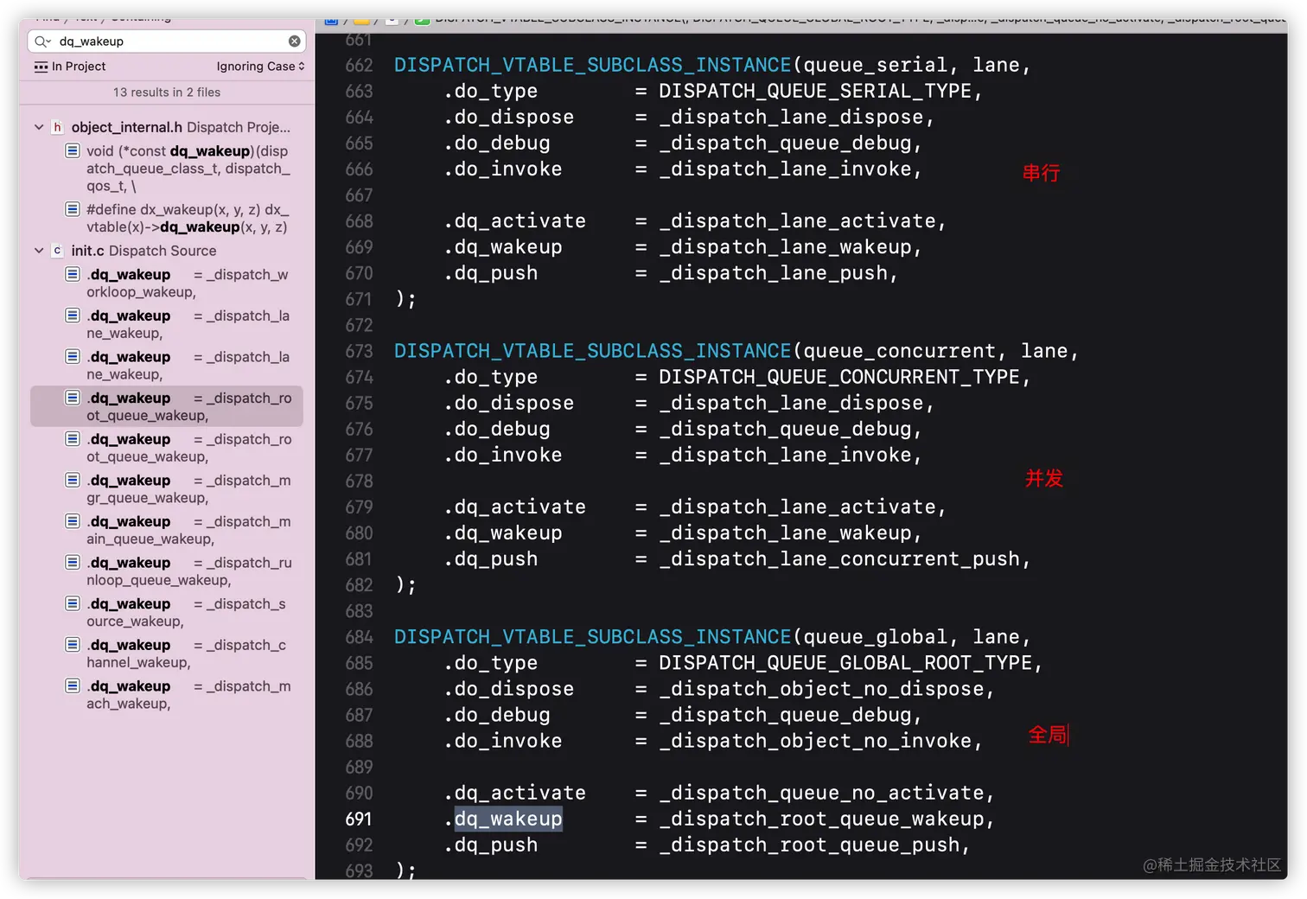Collapse the object_internal.h results group
The width and height of the screenshot is (1307, 899).
(x=39, y=127)
